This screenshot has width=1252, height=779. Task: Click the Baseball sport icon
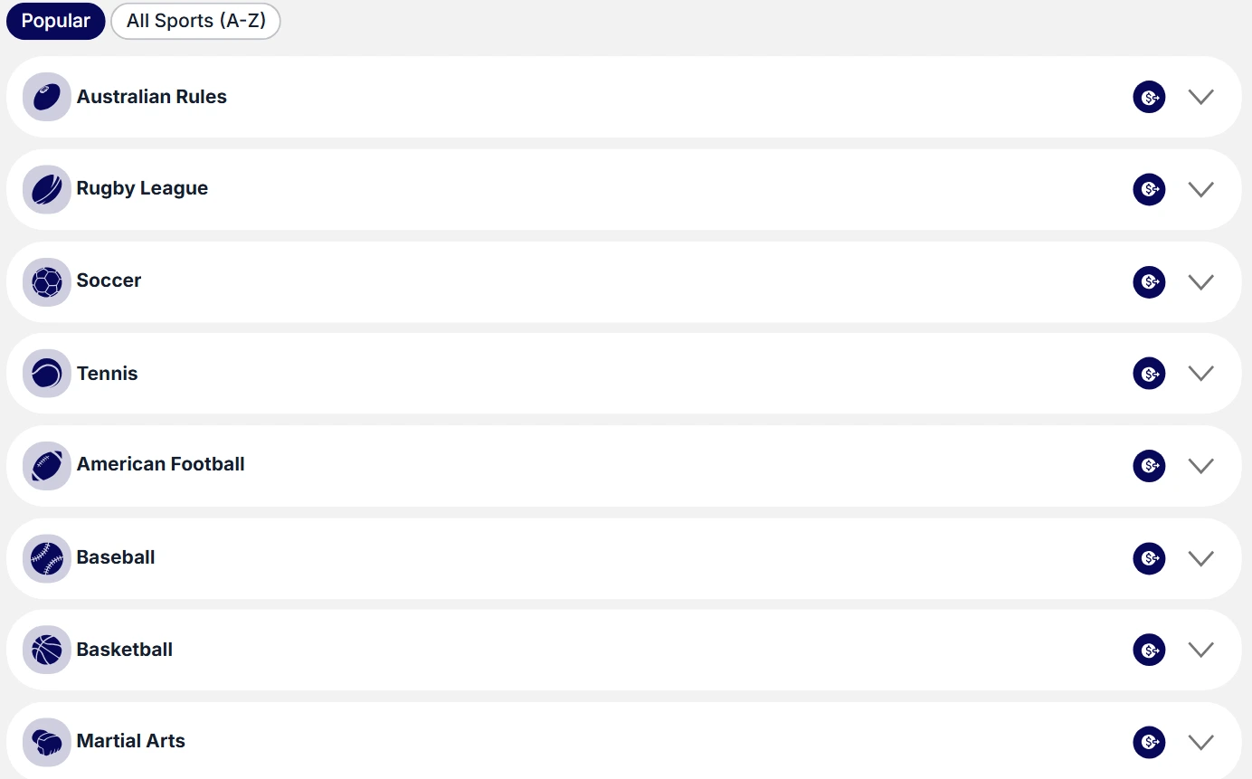(x=47, y=558)
